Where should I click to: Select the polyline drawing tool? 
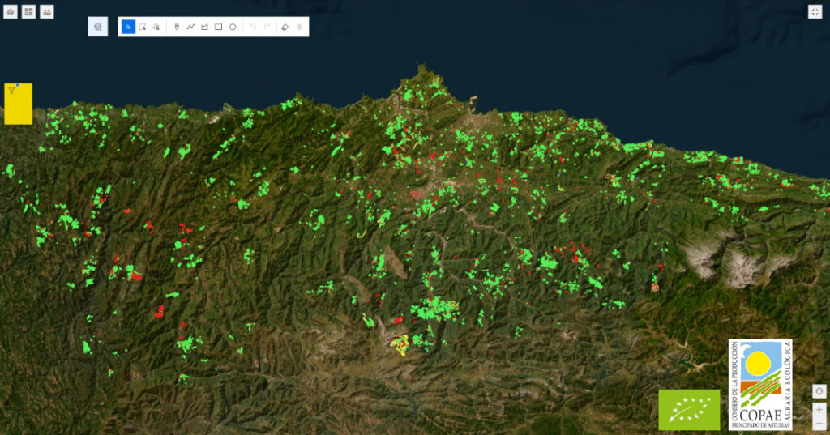(190, 27)
